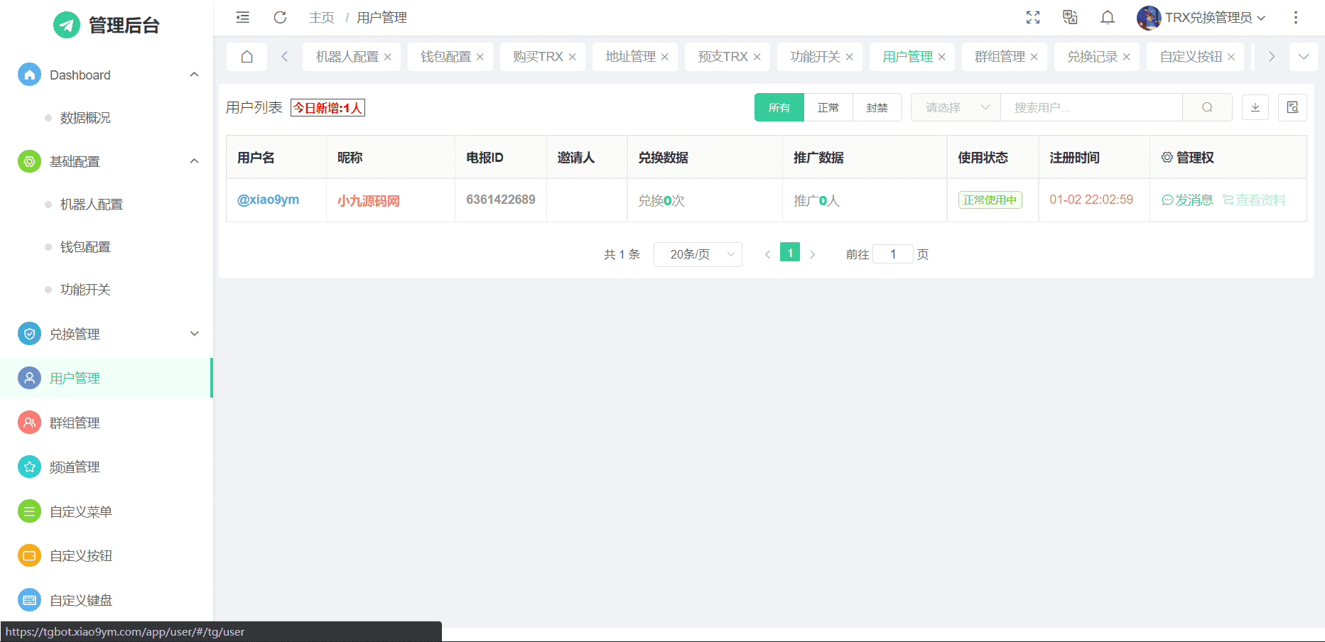Viewport: 1325px width, 642px height.
Task: Open the @xiao9ym username link
Action: tap(268, 200)
